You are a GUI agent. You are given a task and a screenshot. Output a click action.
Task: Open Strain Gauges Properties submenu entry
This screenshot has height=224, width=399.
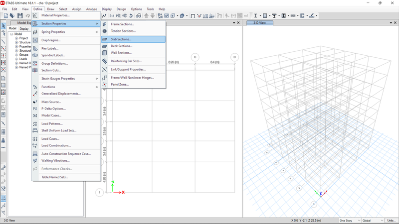point(66,79)
